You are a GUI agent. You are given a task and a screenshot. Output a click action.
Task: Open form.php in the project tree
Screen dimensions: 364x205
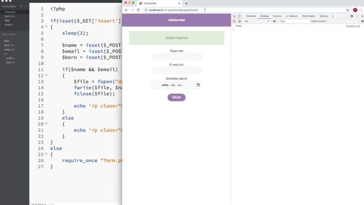[9, 45]
